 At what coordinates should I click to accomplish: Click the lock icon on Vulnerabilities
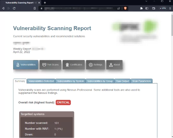(18, 65)
